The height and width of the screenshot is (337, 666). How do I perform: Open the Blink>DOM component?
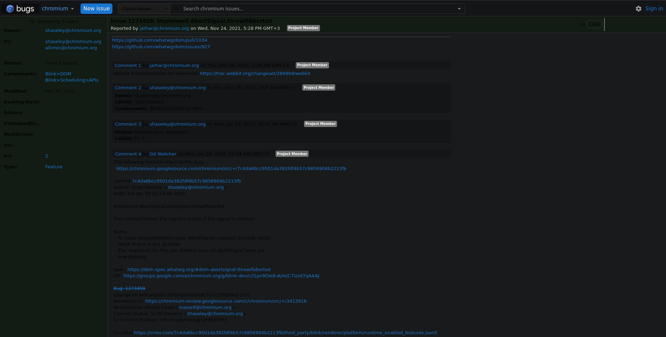coord(58,74)
